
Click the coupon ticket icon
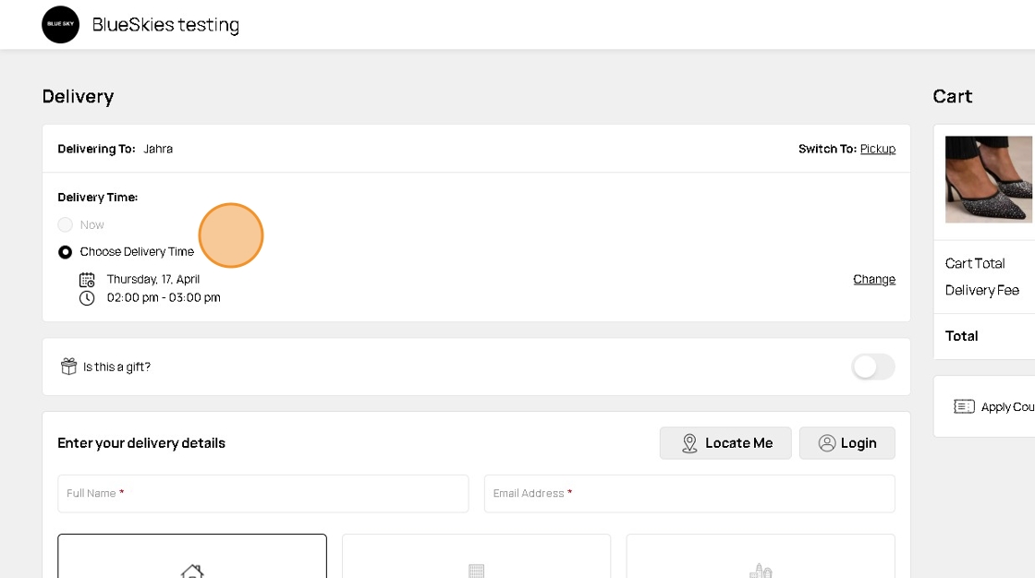[964, 406]
